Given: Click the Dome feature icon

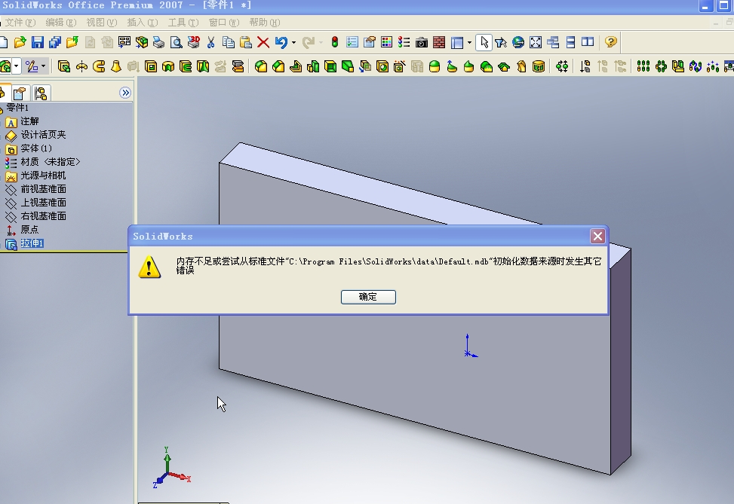Looking at the screenshot, I should coord(435,66).
